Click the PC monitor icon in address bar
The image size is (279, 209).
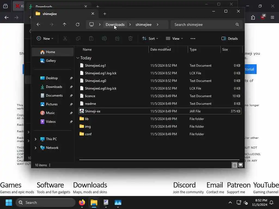tap(92, 24)
